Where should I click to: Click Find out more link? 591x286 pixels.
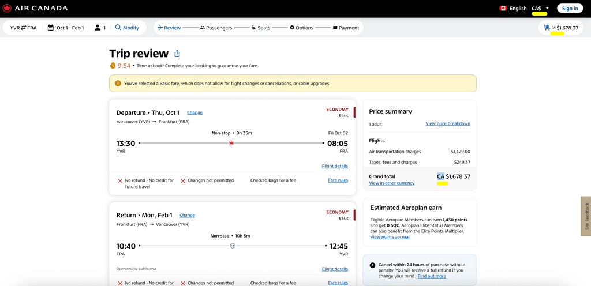432,276
